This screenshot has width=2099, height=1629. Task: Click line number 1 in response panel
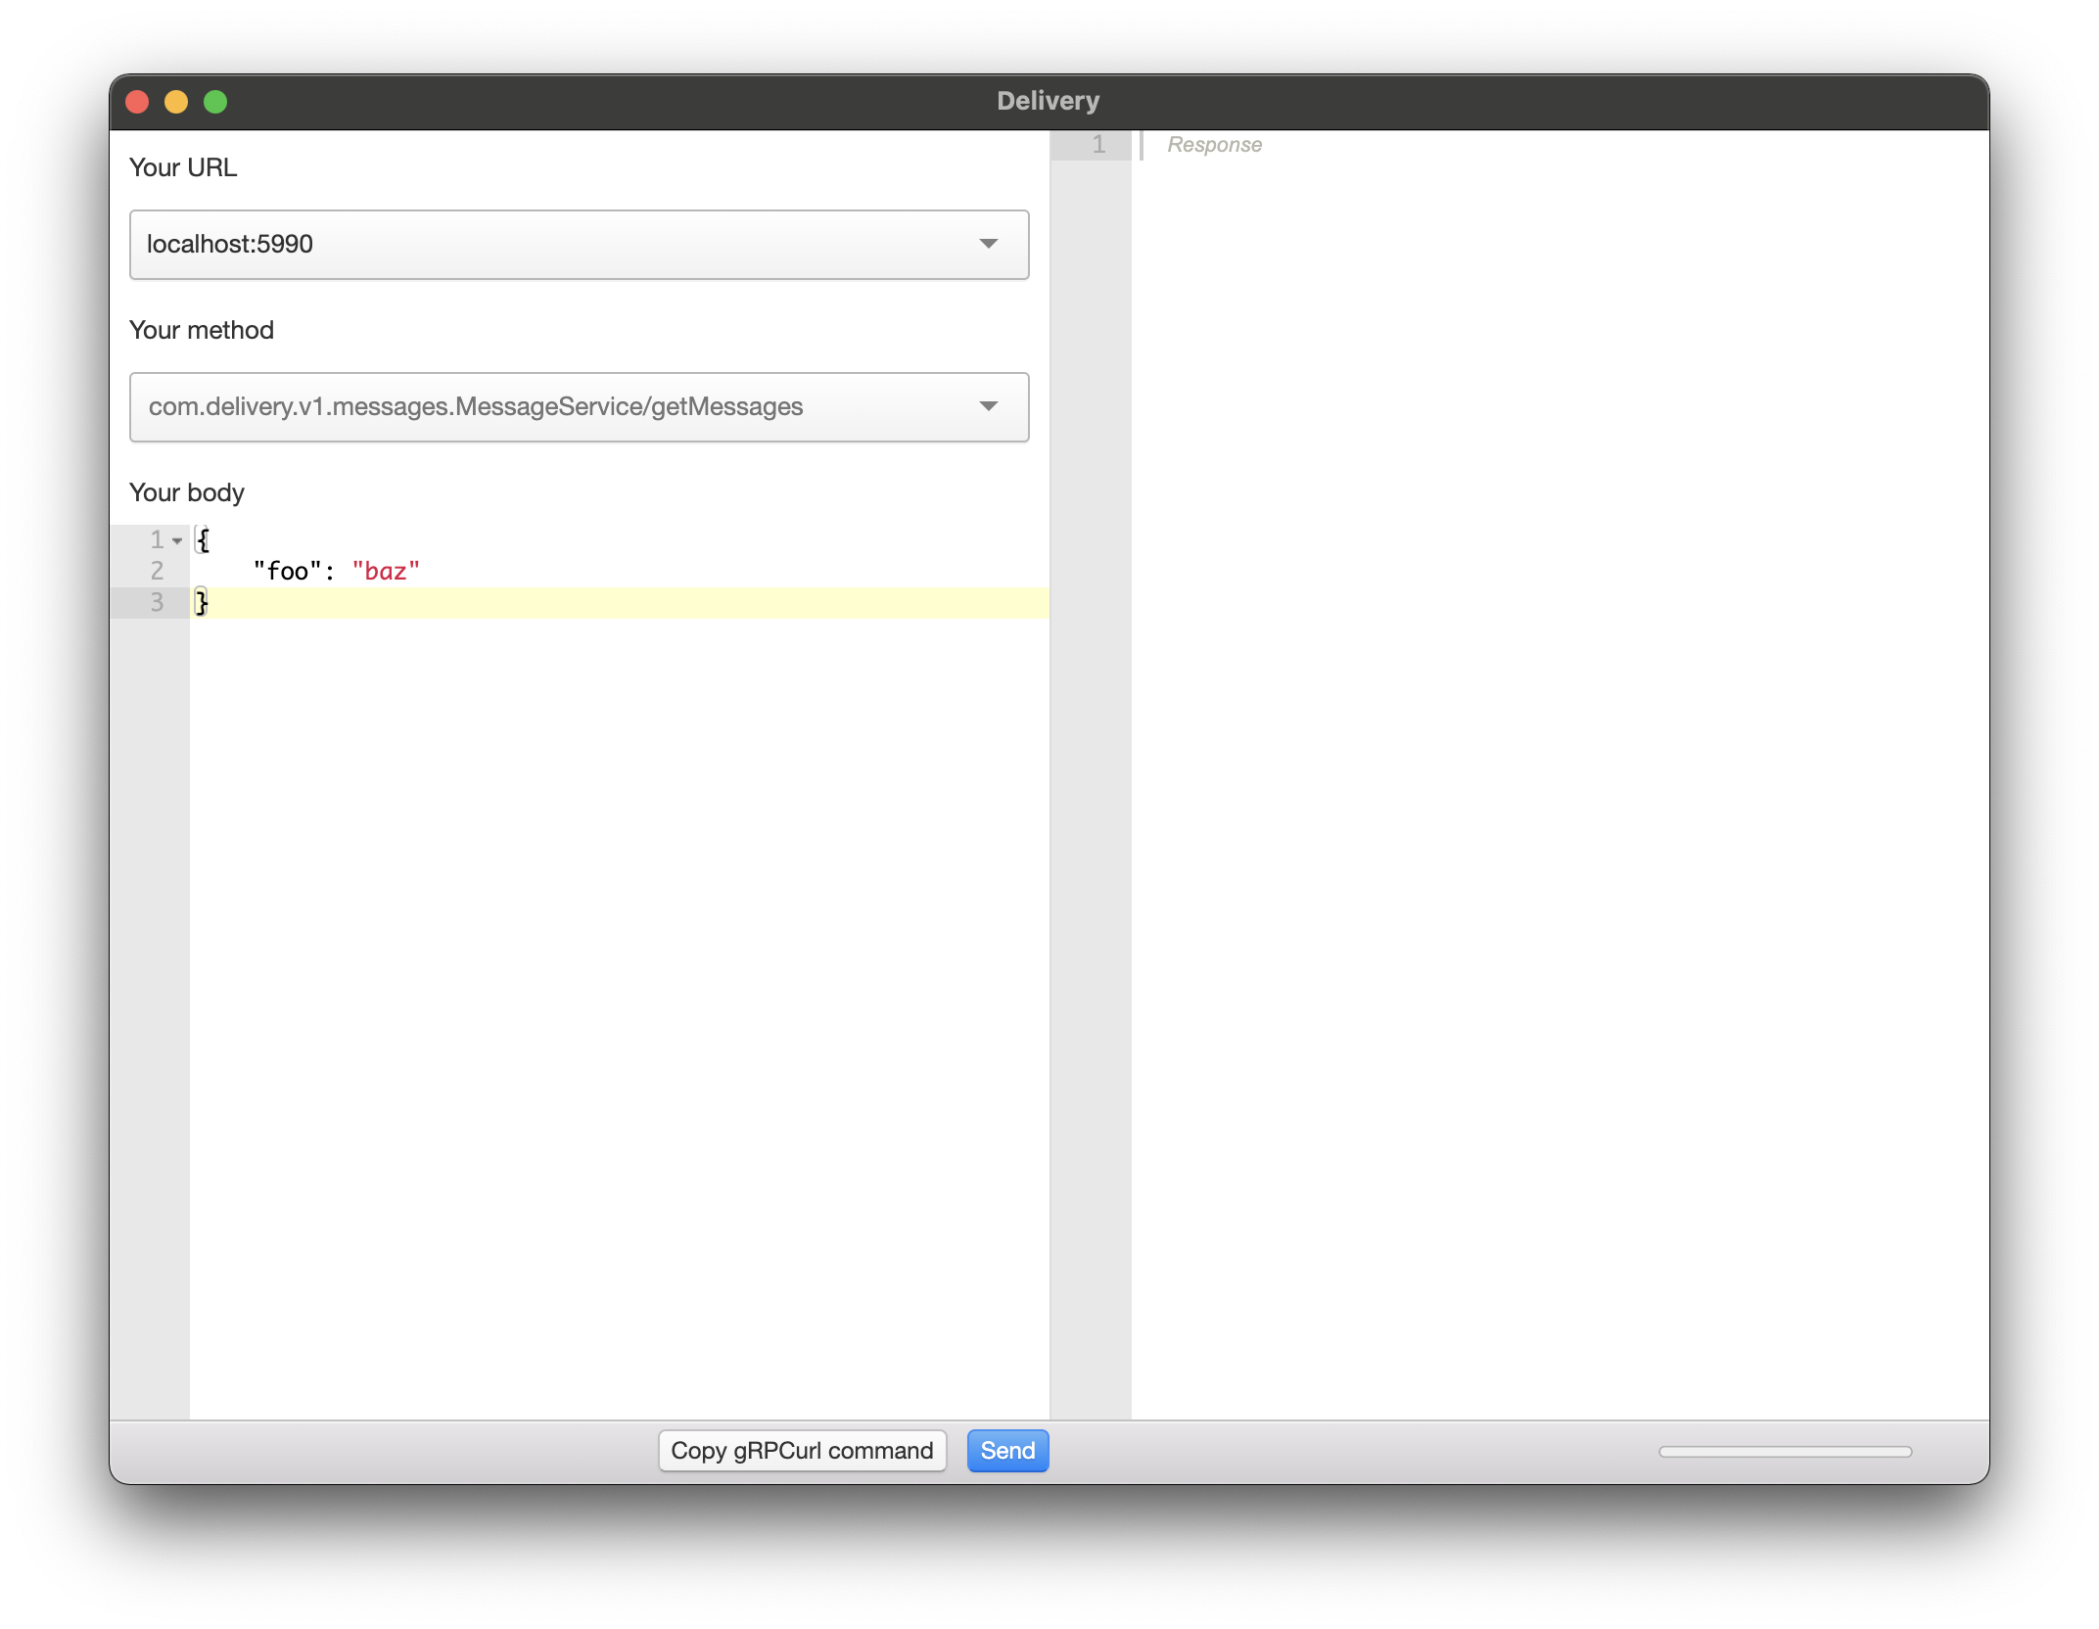tap(1098, 144)
